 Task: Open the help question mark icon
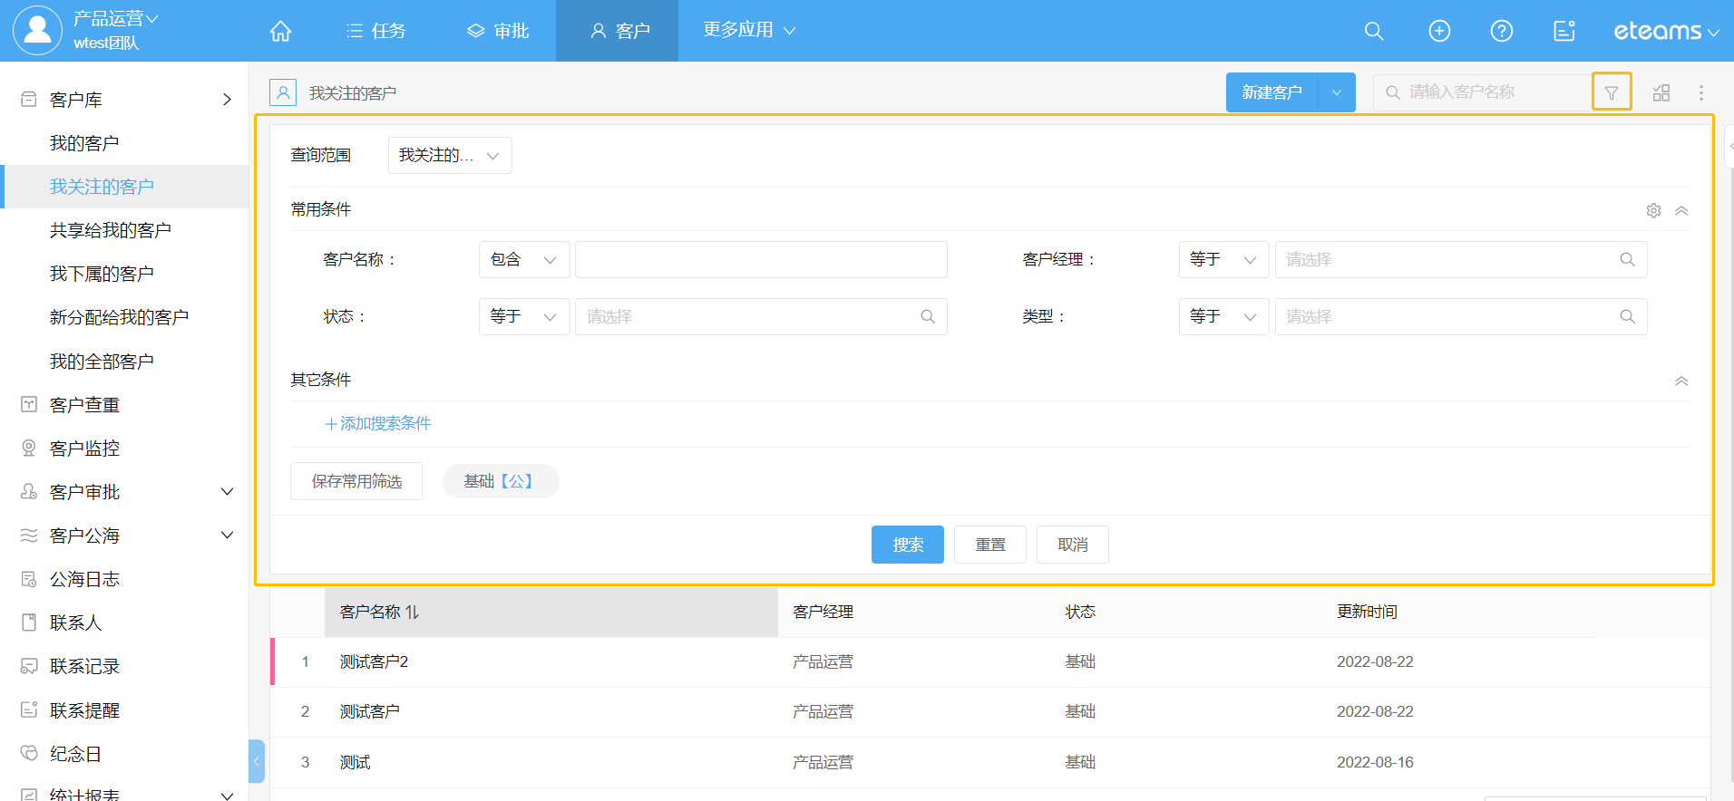point(1502,31)
